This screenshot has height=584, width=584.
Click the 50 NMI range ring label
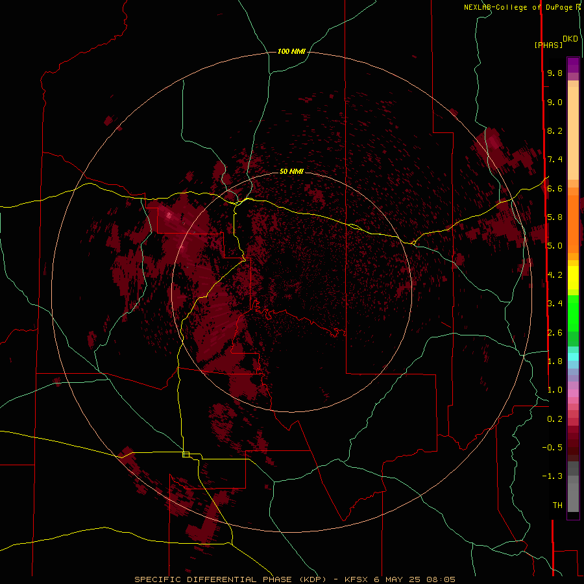[291, 171]
